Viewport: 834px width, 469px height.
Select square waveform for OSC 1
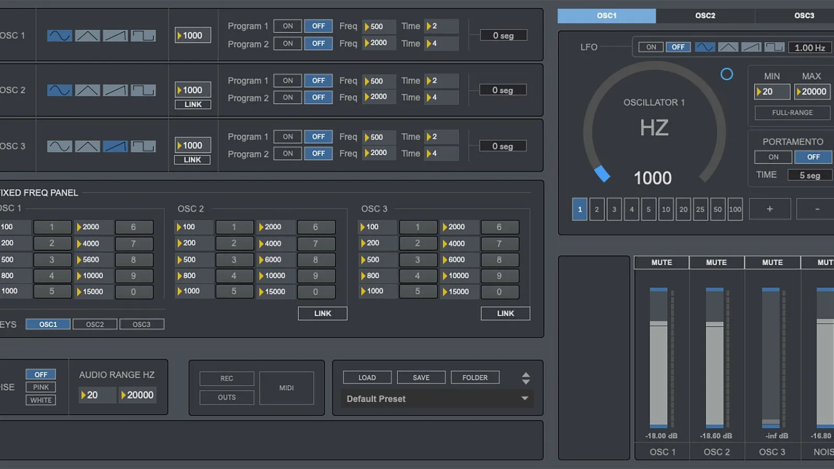tap(143, 35)
